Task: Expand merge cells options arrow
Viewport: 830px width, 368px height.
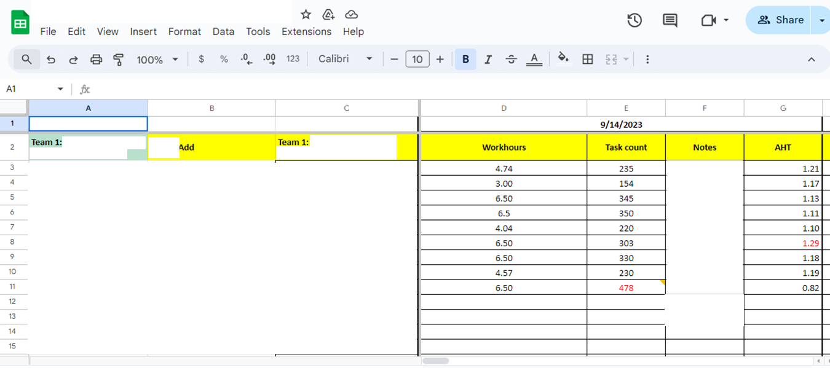Action: click(626, 59)
